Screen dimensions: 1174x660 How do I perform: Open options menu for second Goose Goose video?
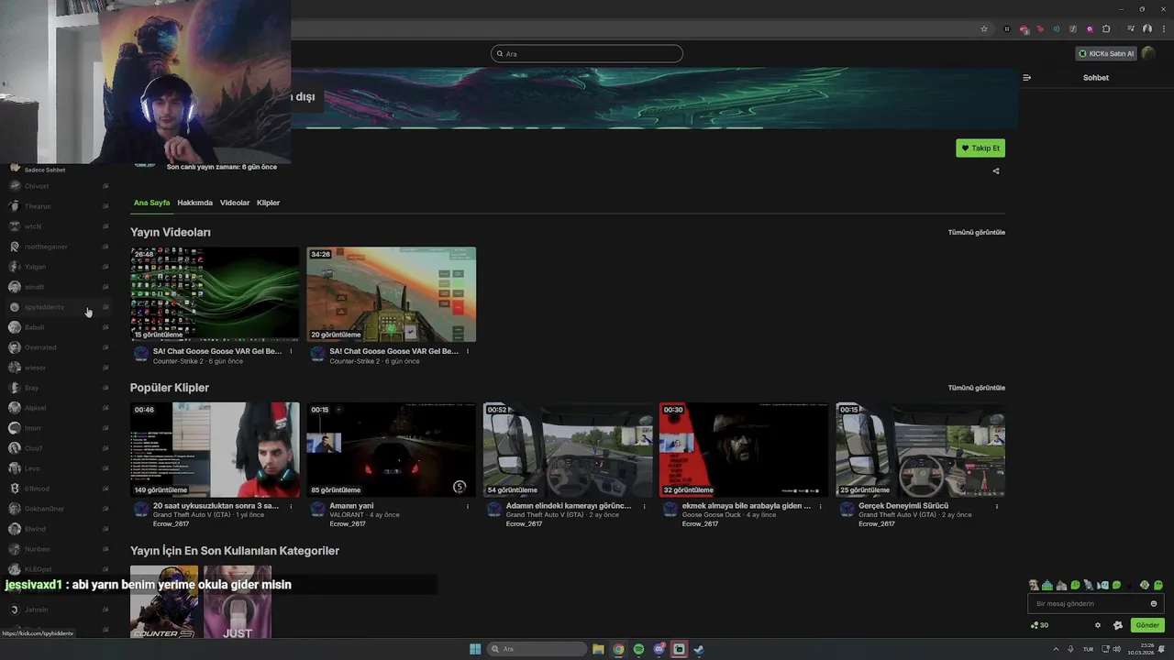(468, 351)
